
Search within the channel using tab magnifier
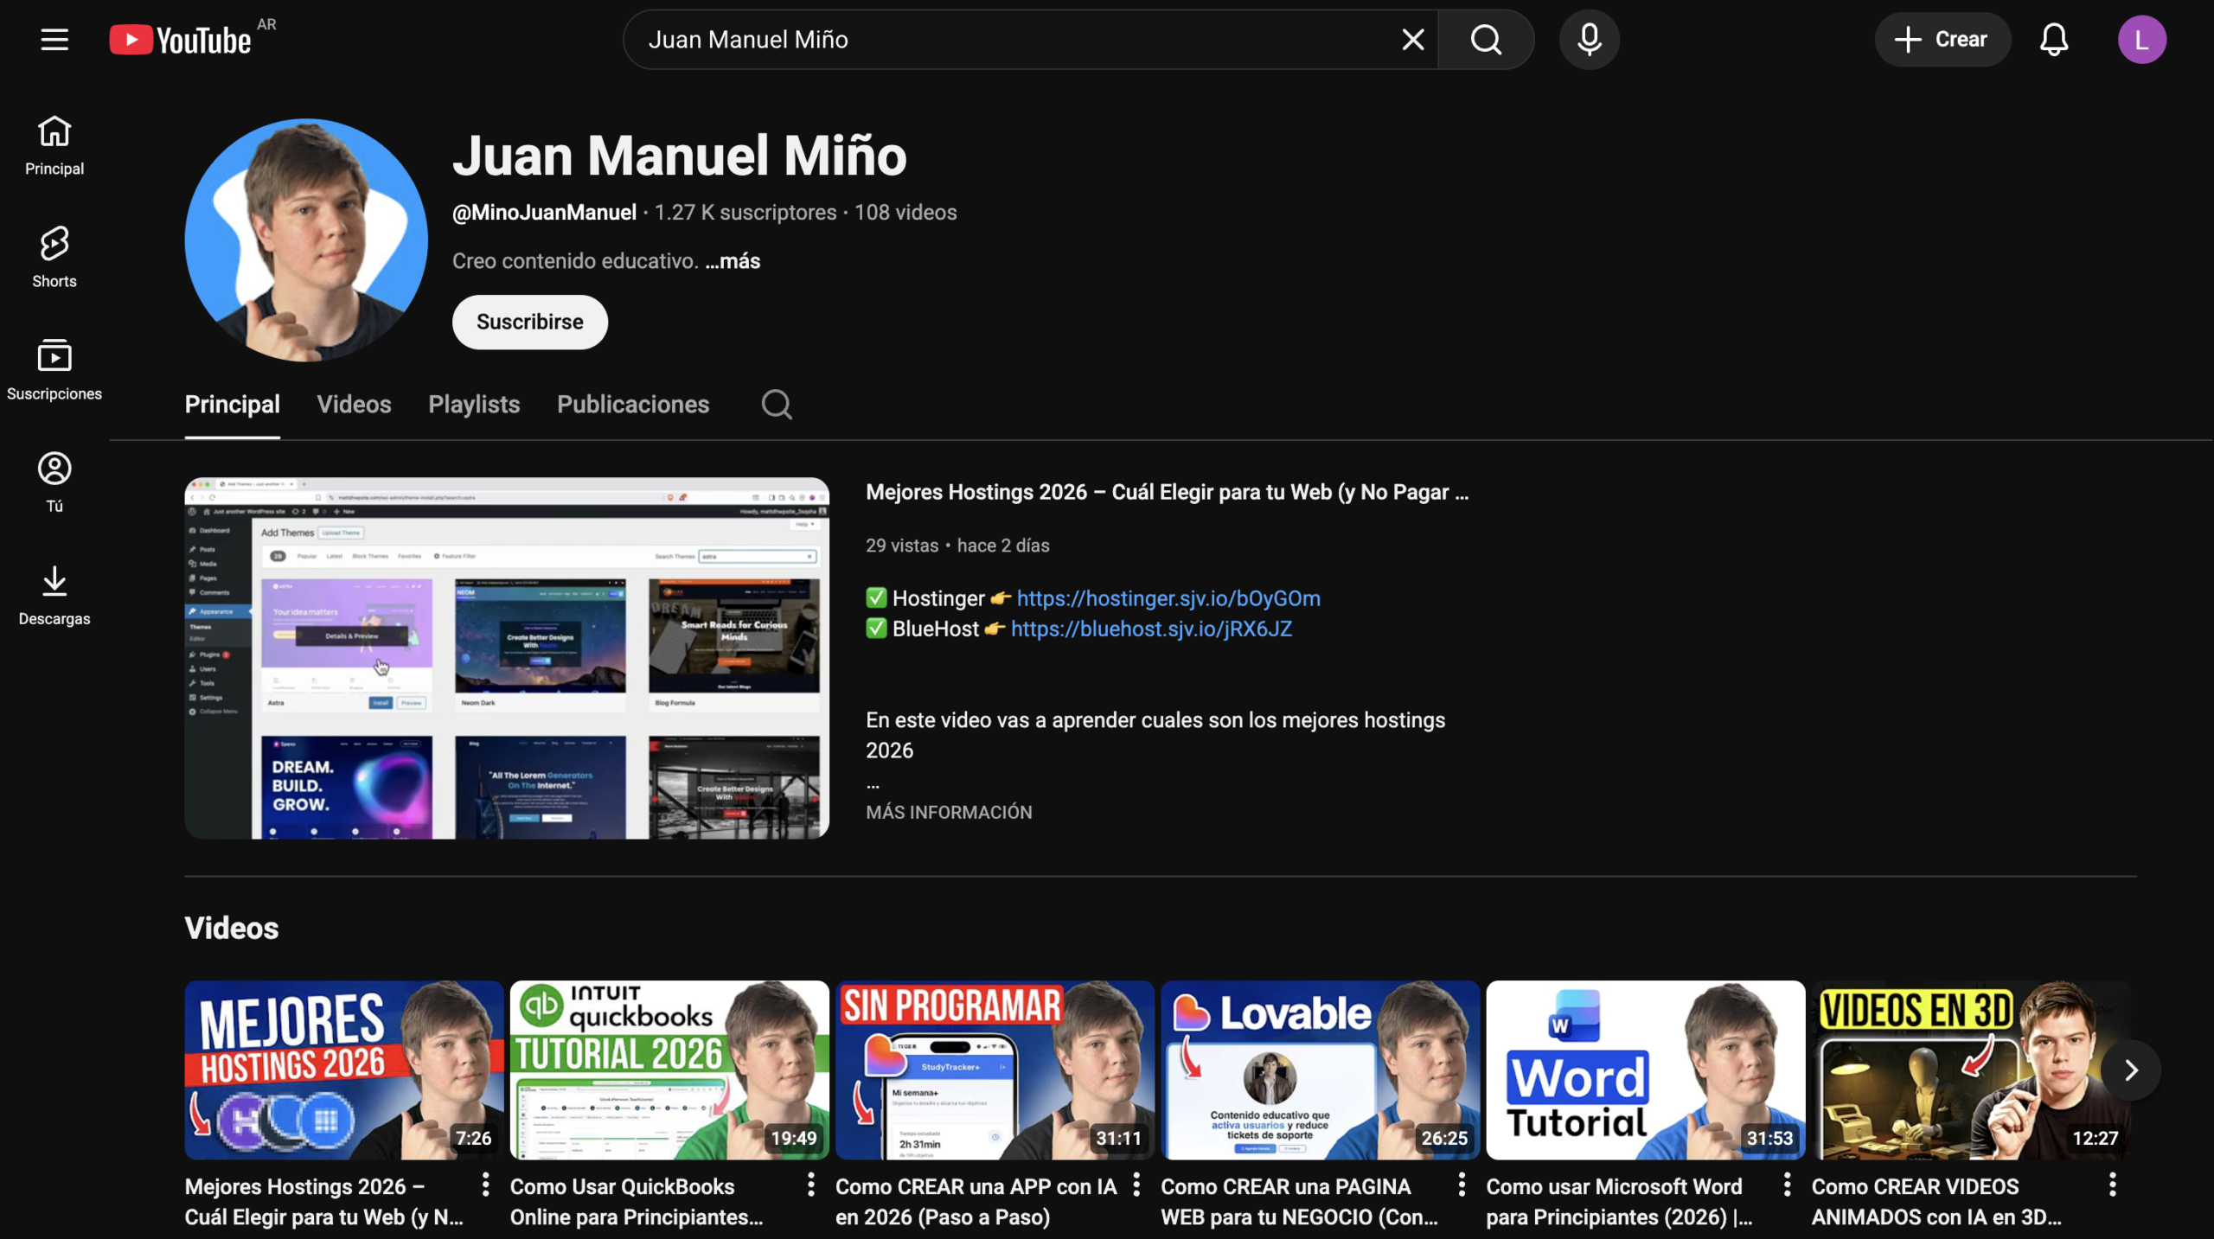point(776,405)
